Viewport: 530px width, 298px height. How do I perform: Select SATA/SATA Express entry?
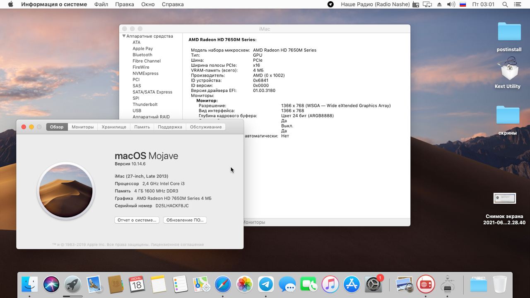[152, 92]
